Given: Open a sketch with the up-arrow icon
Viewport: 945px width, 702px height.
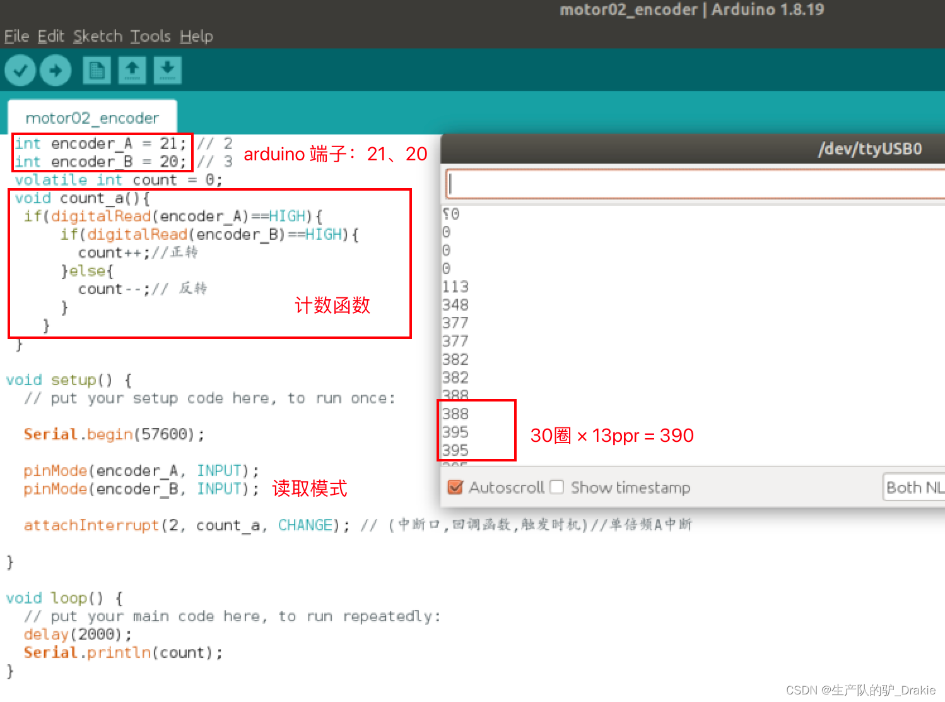Looking at the screenshot, I should click(x=132, y=70).
